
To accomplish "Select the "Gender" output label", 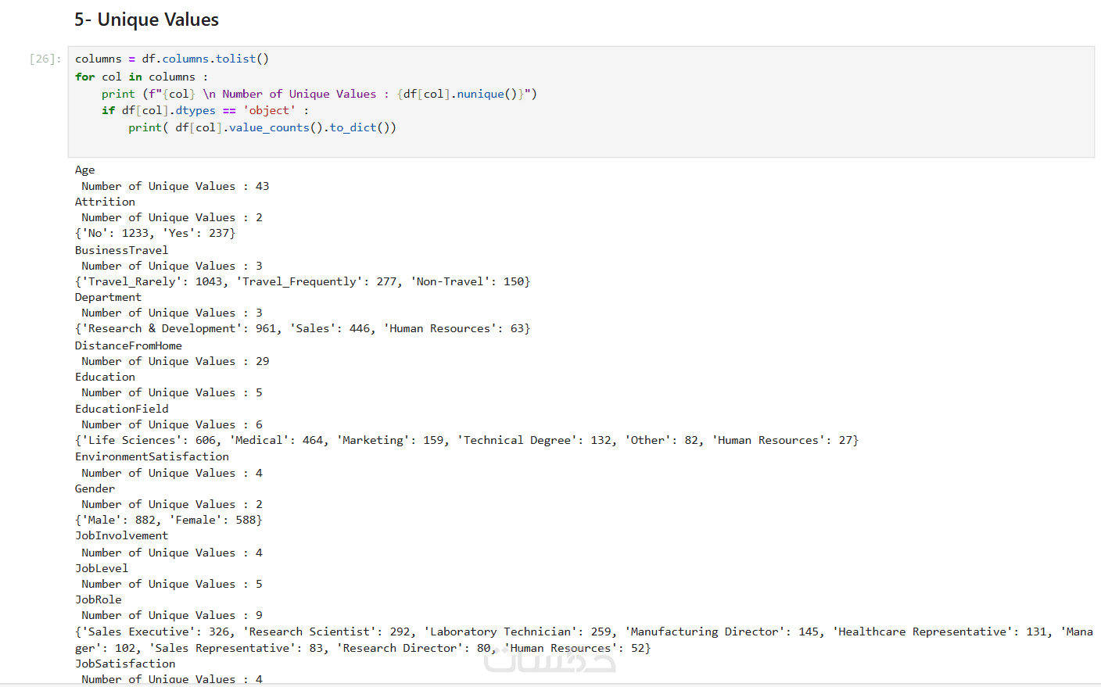I will click(95, 488).
